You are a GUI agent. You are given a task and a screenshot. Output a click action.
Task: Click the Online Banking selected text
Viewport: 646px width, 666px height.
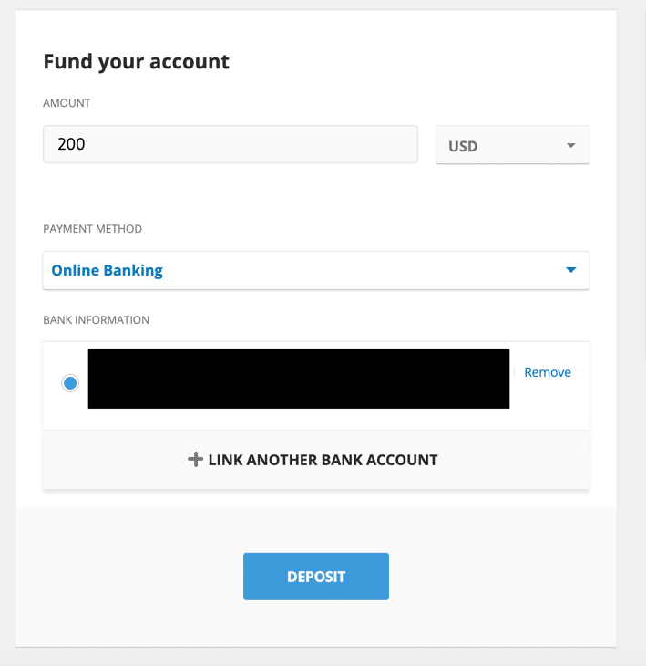107,270
